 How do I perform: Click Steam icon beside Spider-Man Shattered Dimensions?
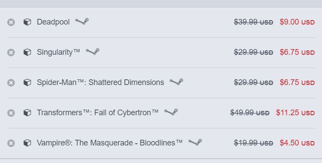(176, 82)
